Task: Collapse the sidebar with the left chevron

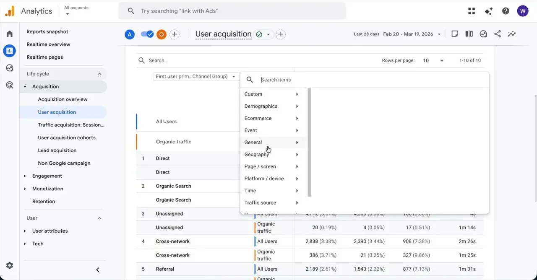Action: (98, 270)
